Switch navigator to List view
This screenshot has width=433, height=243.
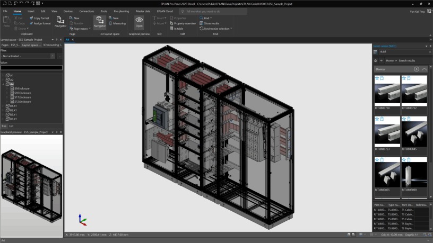11,126
